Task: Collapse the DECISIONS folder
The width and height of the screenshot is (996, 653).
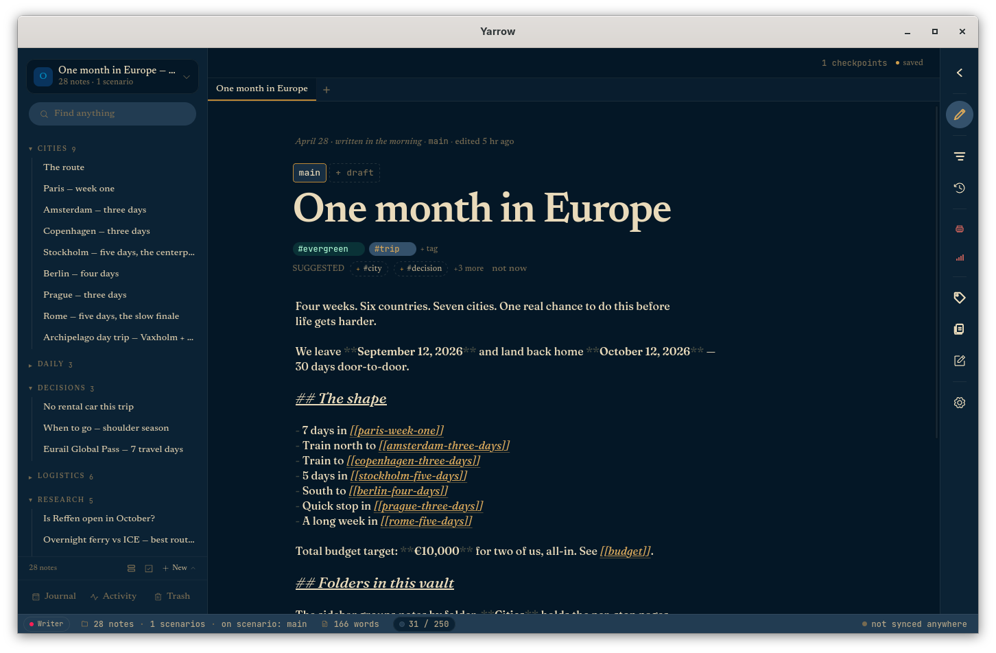Action: 61,388
